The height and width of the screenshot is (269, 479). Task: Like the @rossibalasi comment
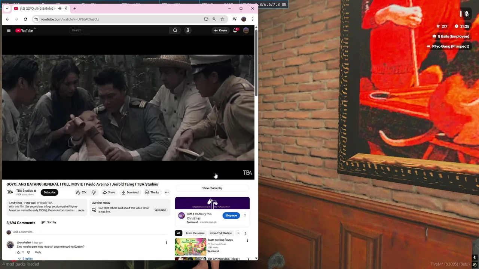18,252
